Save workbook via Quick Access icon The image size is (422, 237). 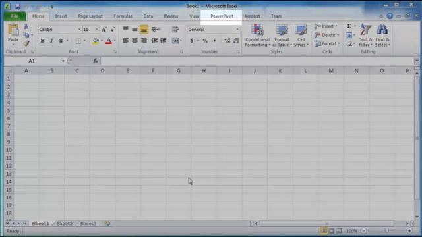pos(18,7)
